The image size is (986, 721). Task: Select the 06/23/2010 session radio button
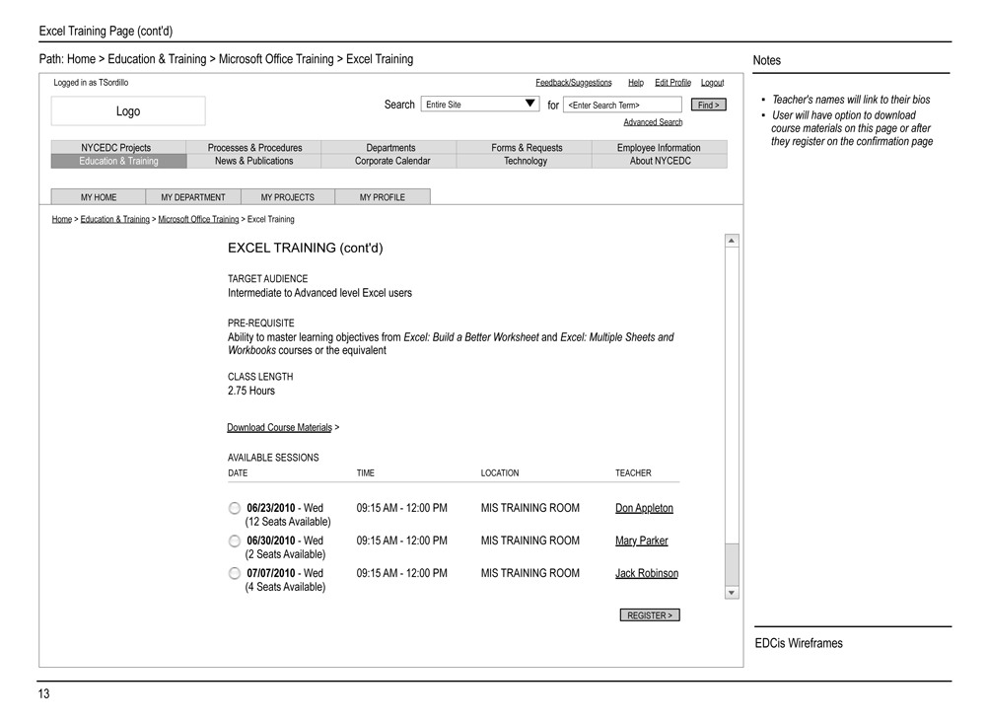(x=234, y=508)
